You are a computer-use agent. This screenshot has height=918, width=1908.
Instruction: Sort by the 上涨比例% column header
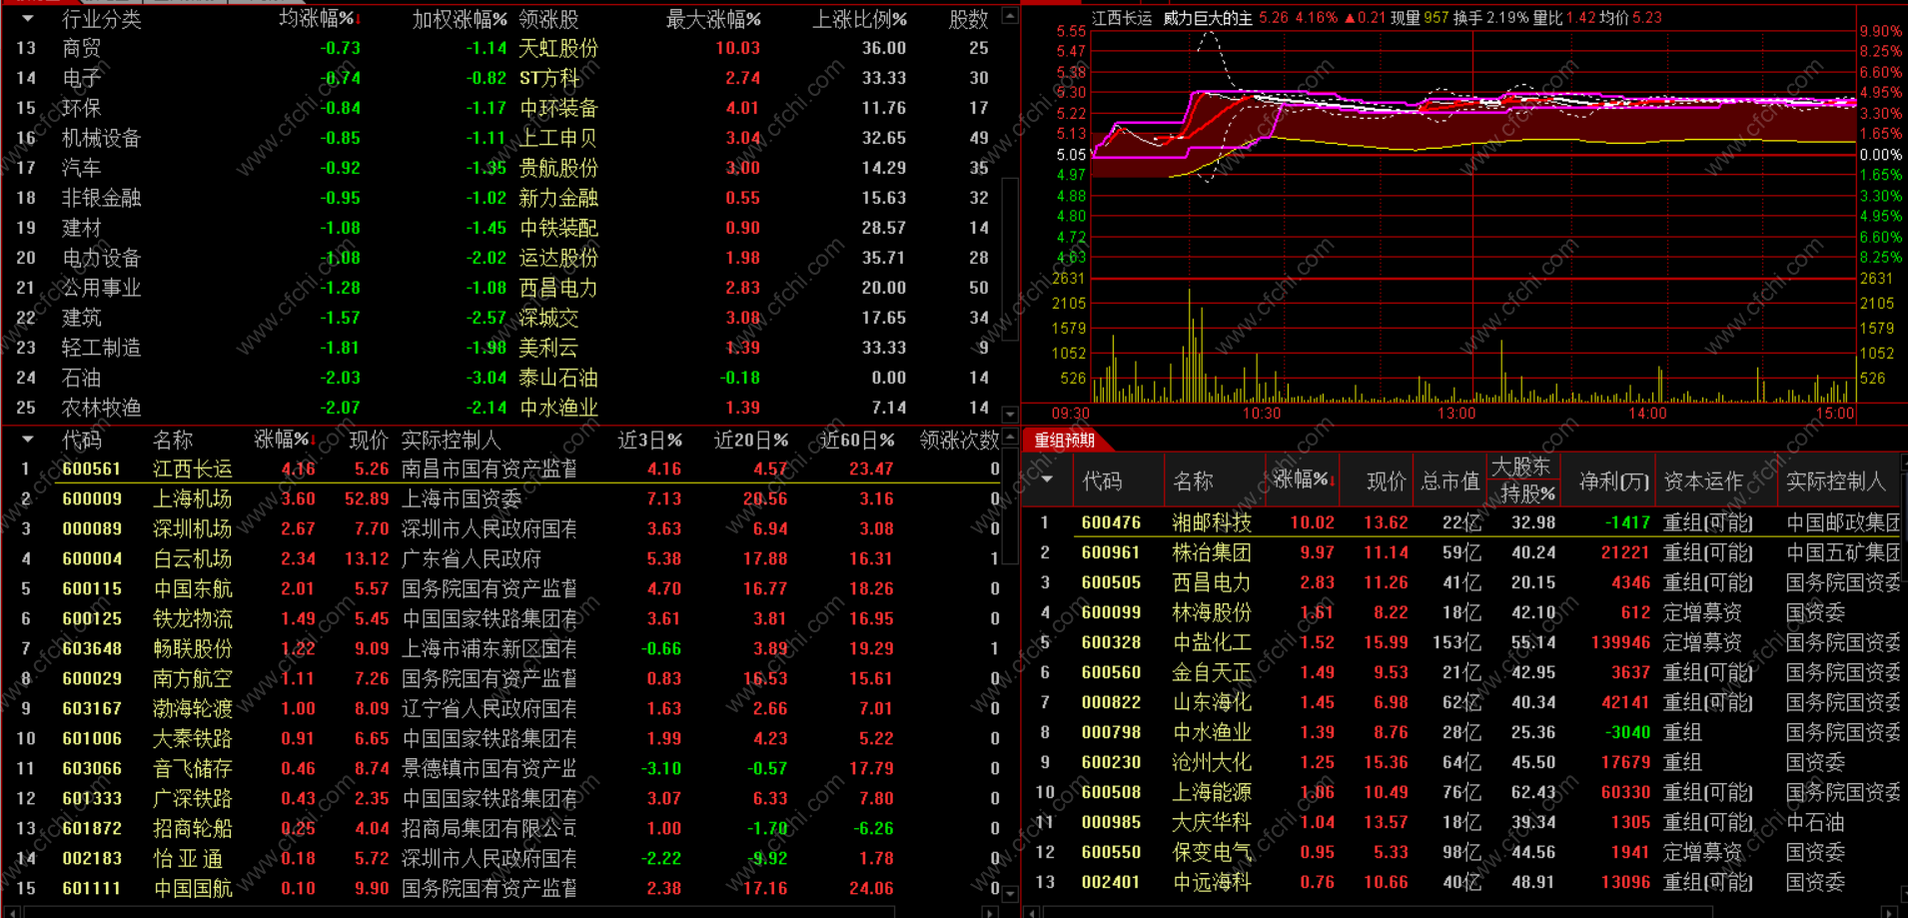tap(860, 19)
